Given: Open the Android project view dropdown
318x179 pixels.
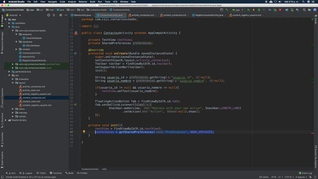Looking at the screenshot, I should tap(13, 15).
